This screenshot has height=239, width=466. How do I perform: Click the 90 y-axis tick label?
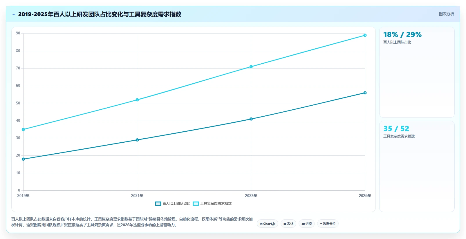(x=18, y=33)
